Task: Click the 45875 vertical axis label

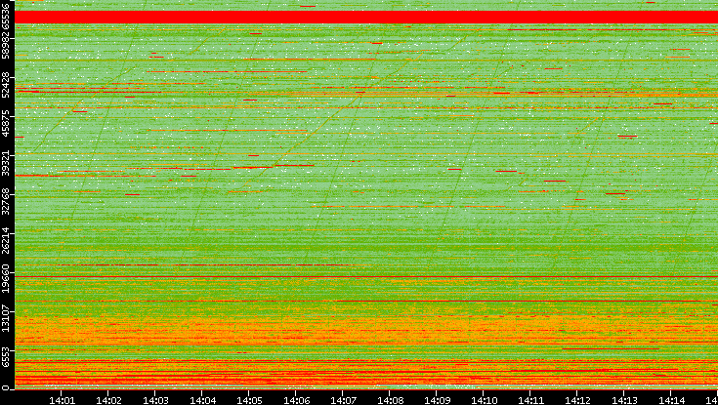Action: [x=5, y=123]
